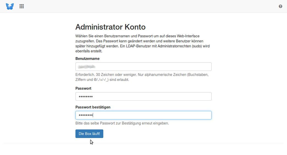Click empty area of top navigation bar
The height and width of the screenshot is (155, 287).
point(146,6)
